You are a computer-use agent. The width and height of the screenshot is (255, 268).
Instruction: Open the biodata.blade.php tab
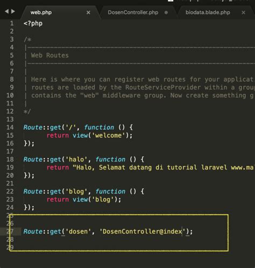point(208,12)
